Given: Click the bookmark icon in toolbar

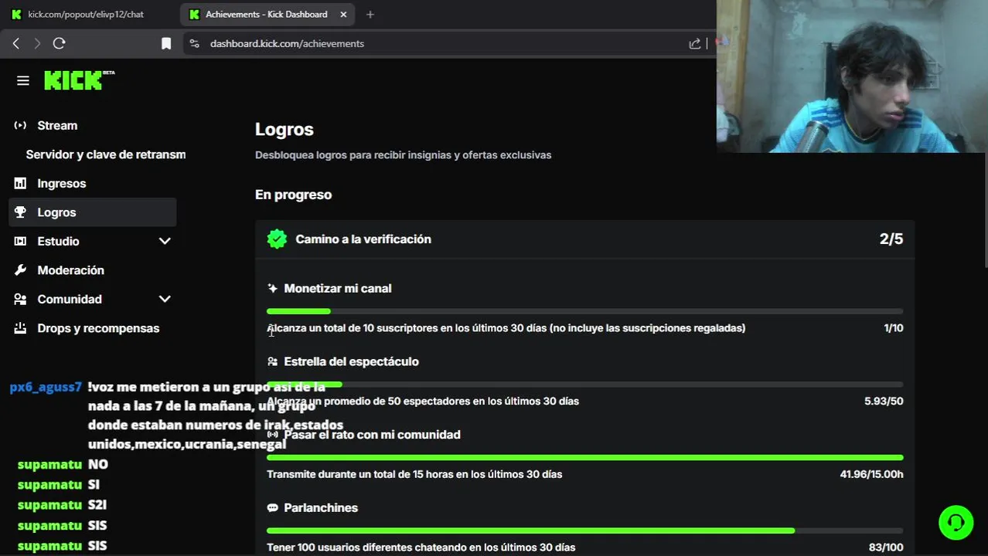Looking at the screenshot, I should pos(165,44).
